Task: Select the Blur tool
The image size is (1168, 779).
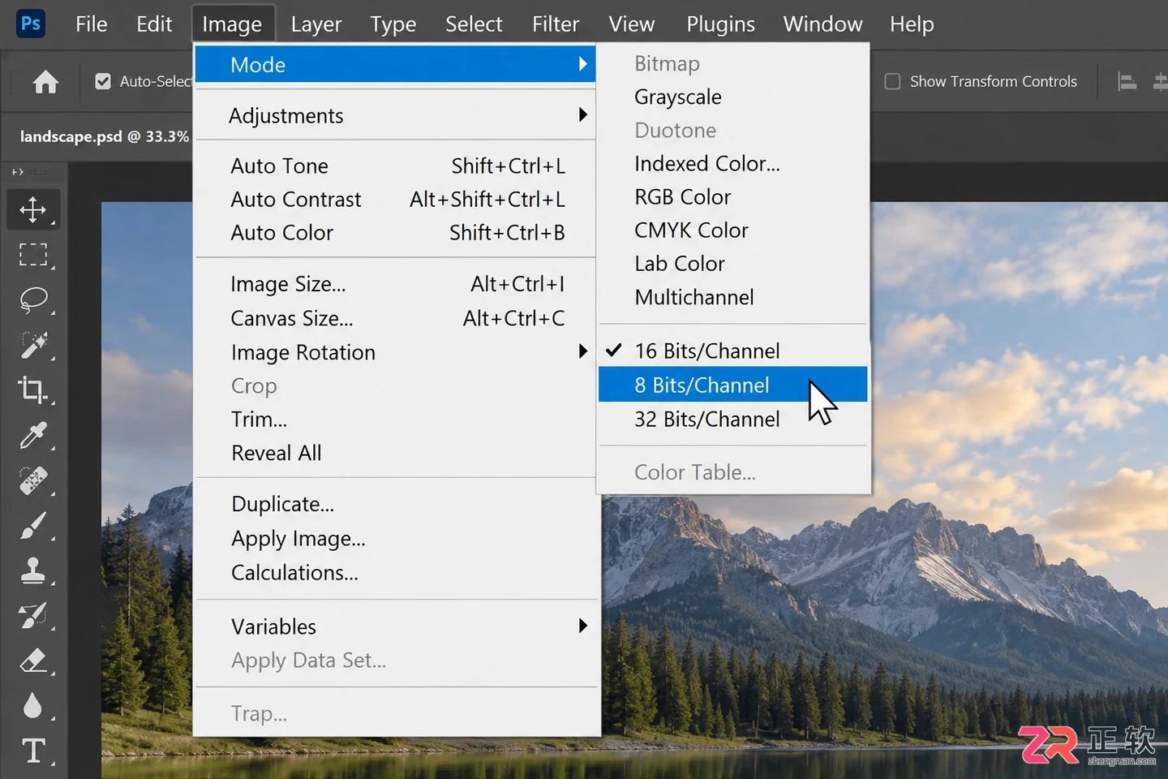Action: [x=33, y=706]
